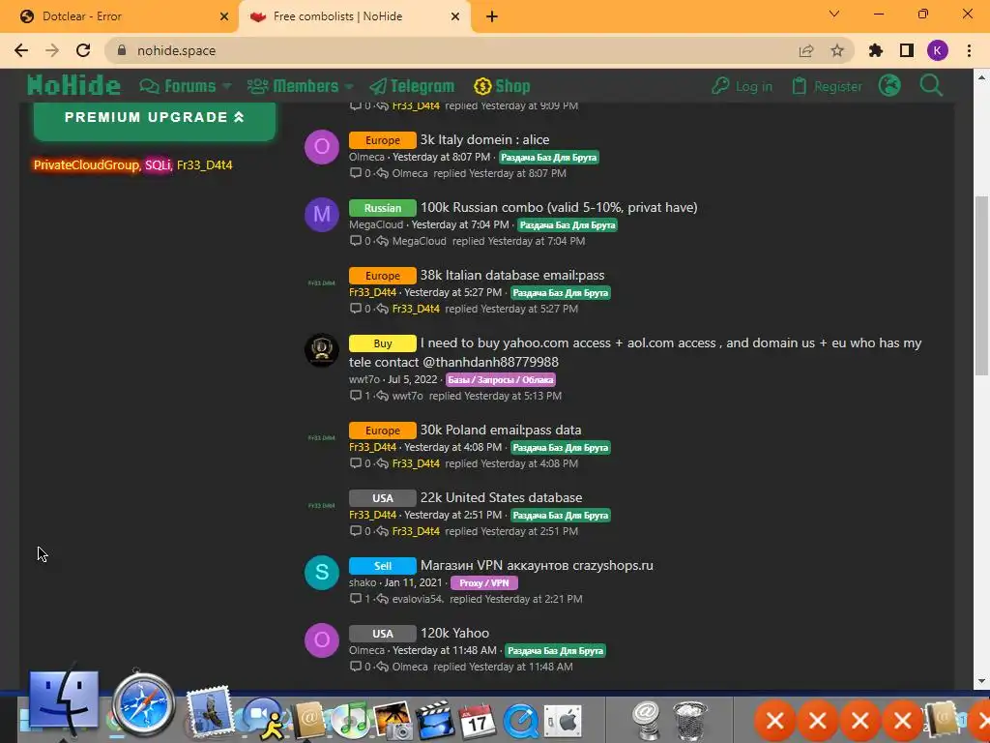Screen dimensions: 990x743
Task: Click the @ spring icon in dock
Action: (646, 720)
